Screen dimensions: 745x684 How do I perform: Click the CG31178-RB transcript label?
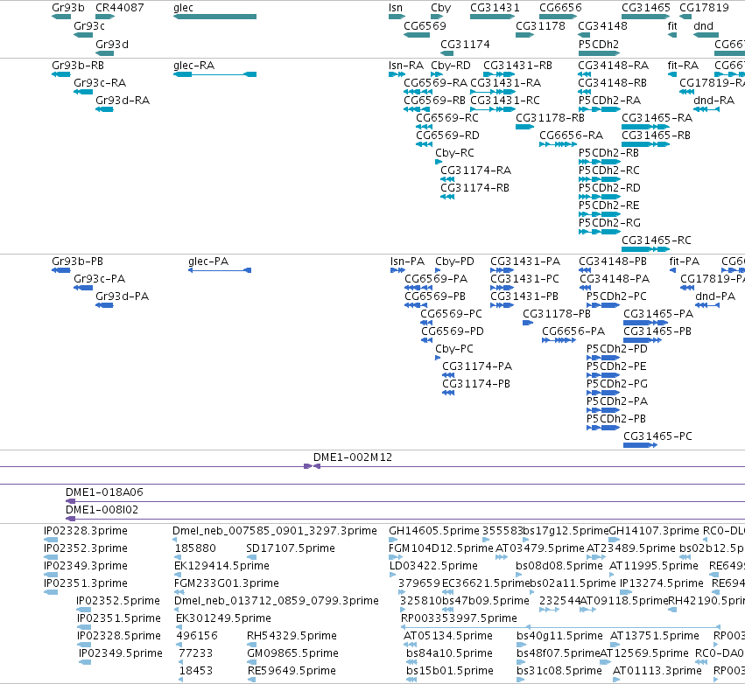click(550, 118)
